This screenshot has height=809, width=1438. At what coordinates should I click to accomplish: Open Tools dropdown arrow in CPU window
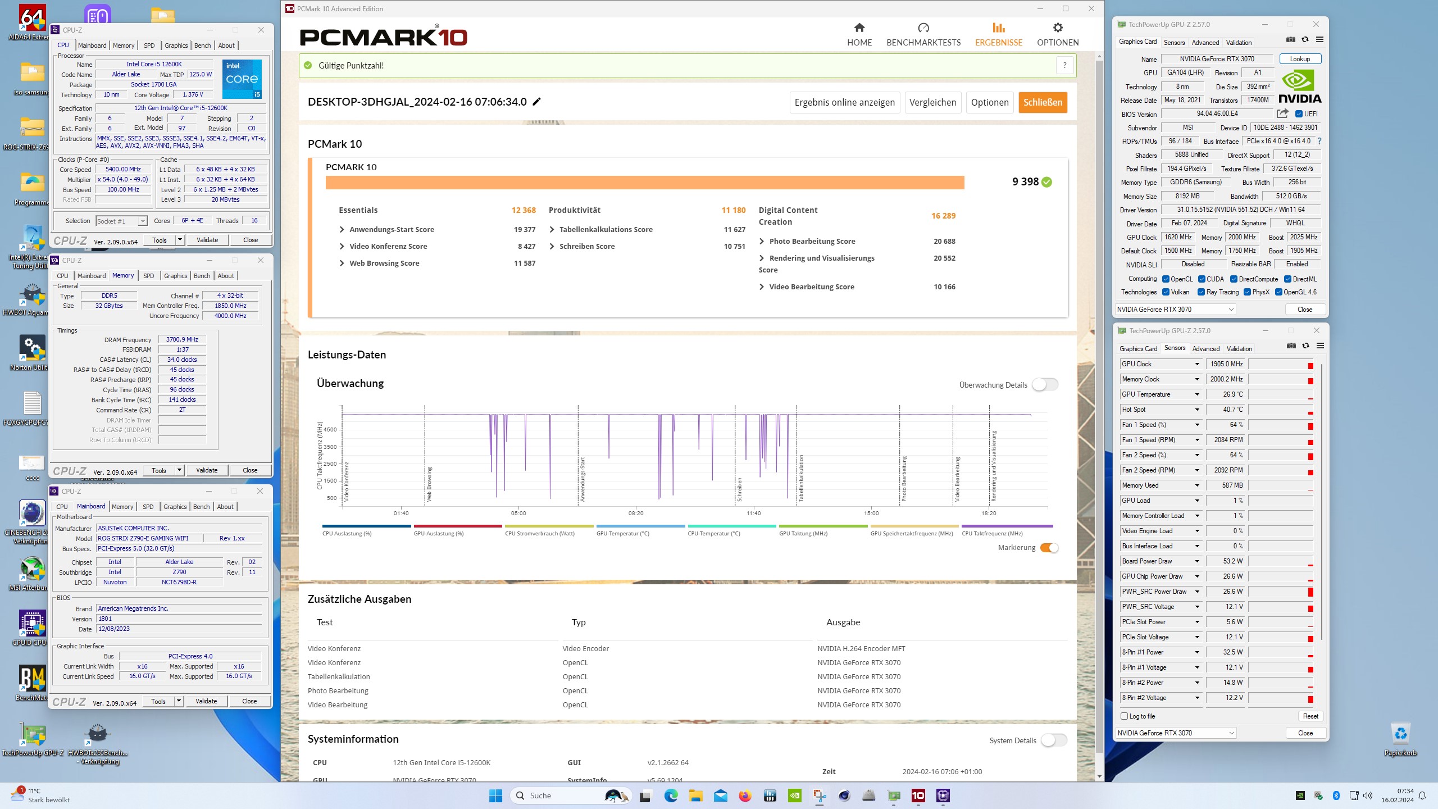point(180,240)
